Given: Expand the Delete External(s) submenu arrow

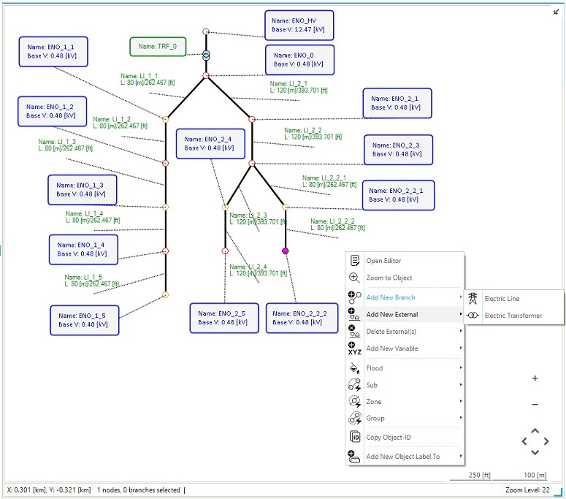Looking at the screenshot, I should (461, 331).
